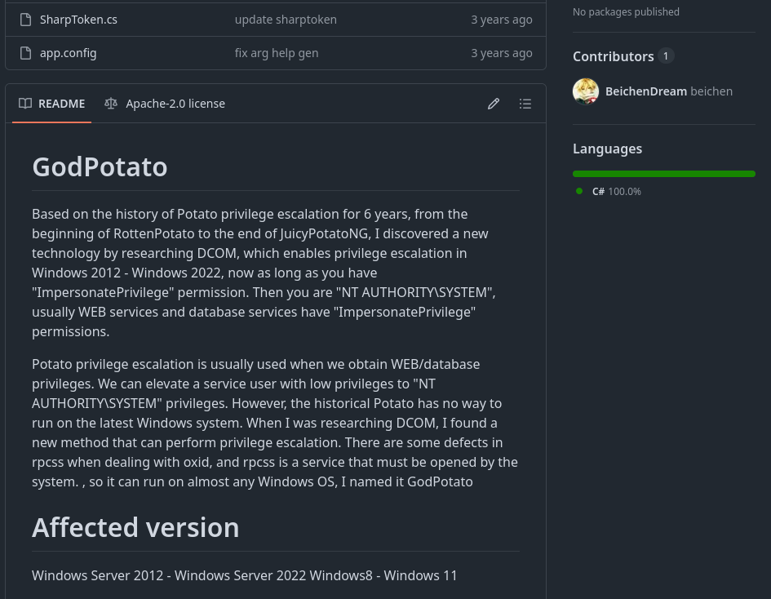Open the BeichenDream contributor profile
The height and width of the screenshot is (599, 771).
tap(645, 91)
